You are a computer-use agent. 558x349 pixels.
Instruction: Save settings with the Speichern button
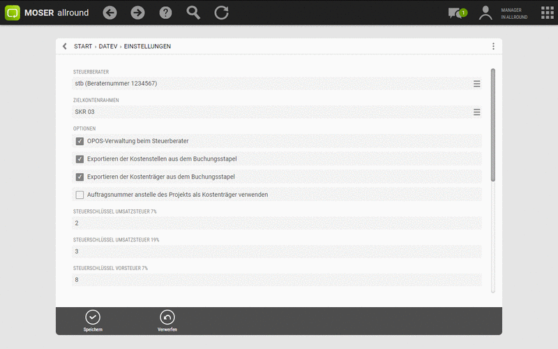[x=93, y=321]
